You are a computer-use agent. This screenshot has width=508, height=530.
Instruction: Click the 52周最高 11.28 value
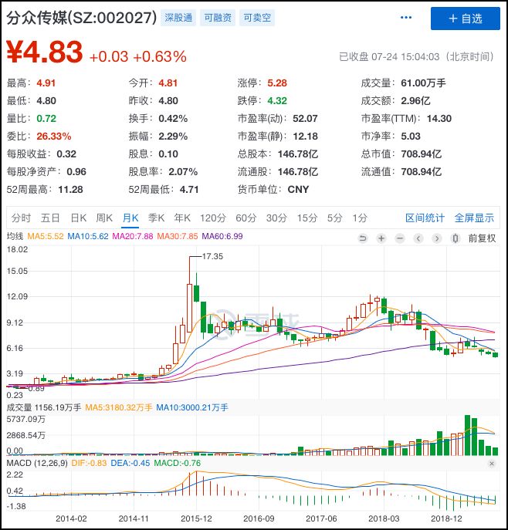pos(70,190)
